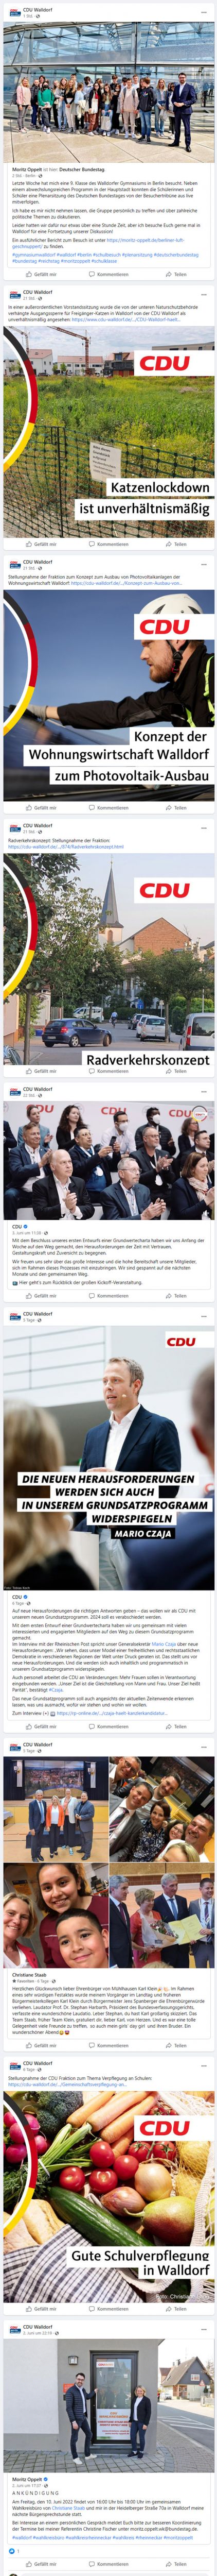Open the rp-online.de Czaja interview link

111,1712
